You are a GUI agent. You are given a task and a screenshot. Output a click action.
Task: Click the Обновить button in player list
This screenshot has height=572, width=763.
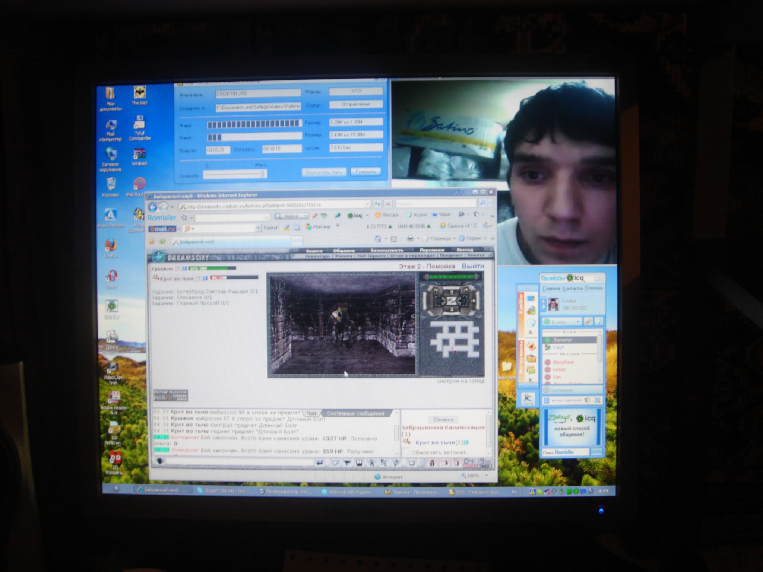click(x=443, y=419)
